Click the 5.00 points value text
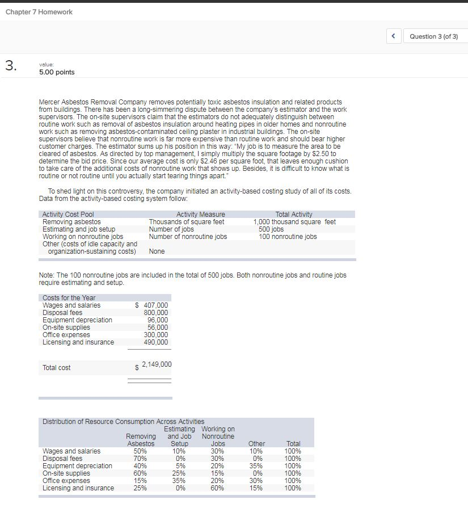Viewport: 468px width, 508px height. [57, 72]
